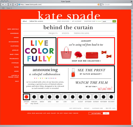Switch to the Projects tab
The image size is (133, 127).
pos(53,33)
